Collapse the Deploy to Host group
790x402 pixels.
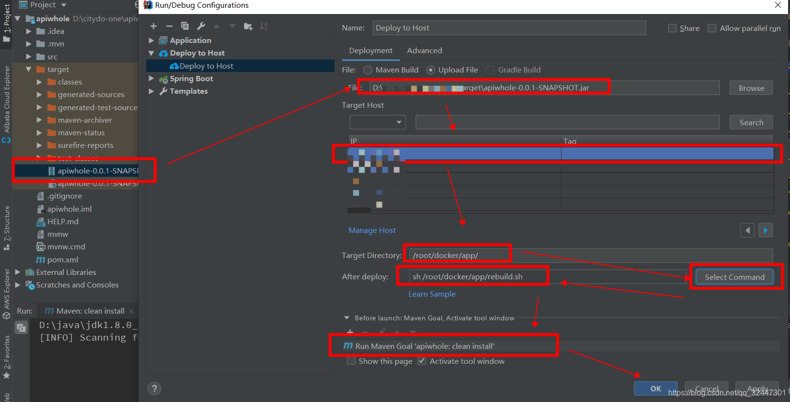[151, 53]
